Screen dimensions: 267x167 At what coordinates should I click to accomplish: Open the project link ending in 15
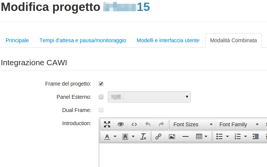(x=126, y=7)
